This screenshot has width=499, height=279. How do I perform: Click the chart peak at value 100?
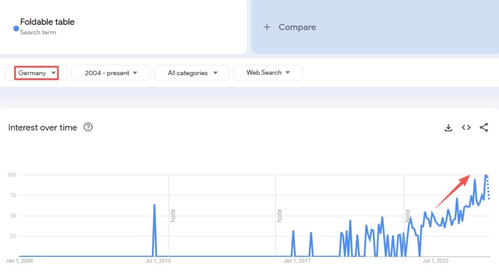click(x=485, y=175)
